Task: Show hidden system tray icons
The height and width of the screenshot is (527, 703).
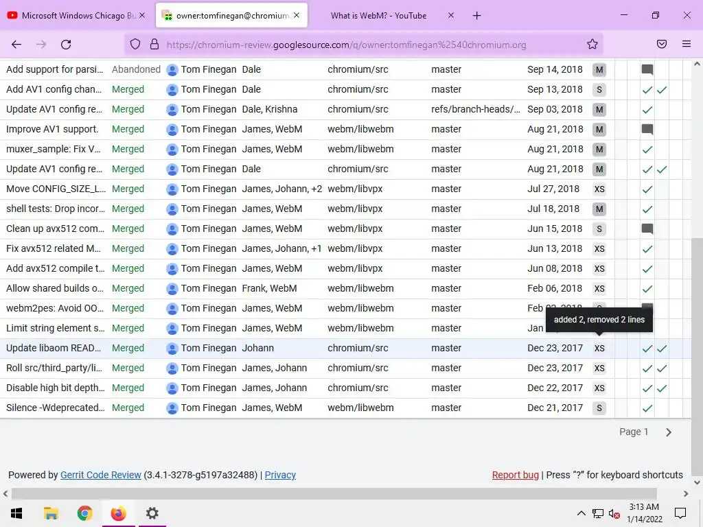Action: [x=581, y=513]
